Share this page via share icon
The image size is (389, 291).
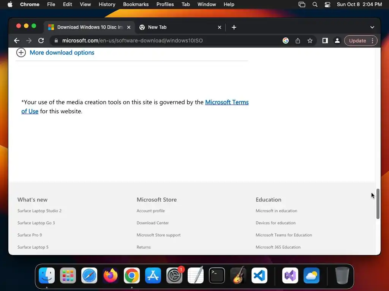coord(298,41)
